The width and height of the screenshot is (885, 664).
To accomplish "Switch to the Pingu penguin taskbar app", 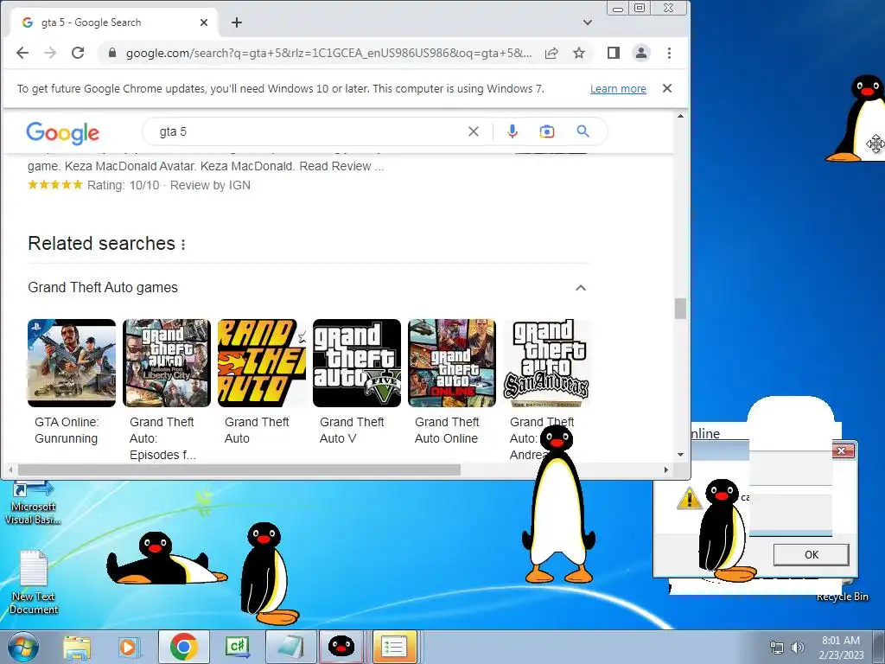I will (341, 647).
